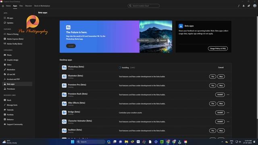This screenshot has width=258, height=145.
Task: Show hidden system tray icons chevron
Action: [x=222, y=142]
